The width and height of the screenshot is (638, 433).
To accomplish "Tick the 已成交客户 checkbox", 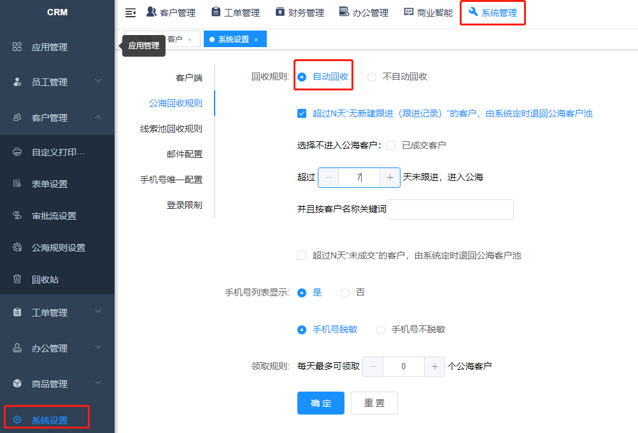I will coord(391,145).
